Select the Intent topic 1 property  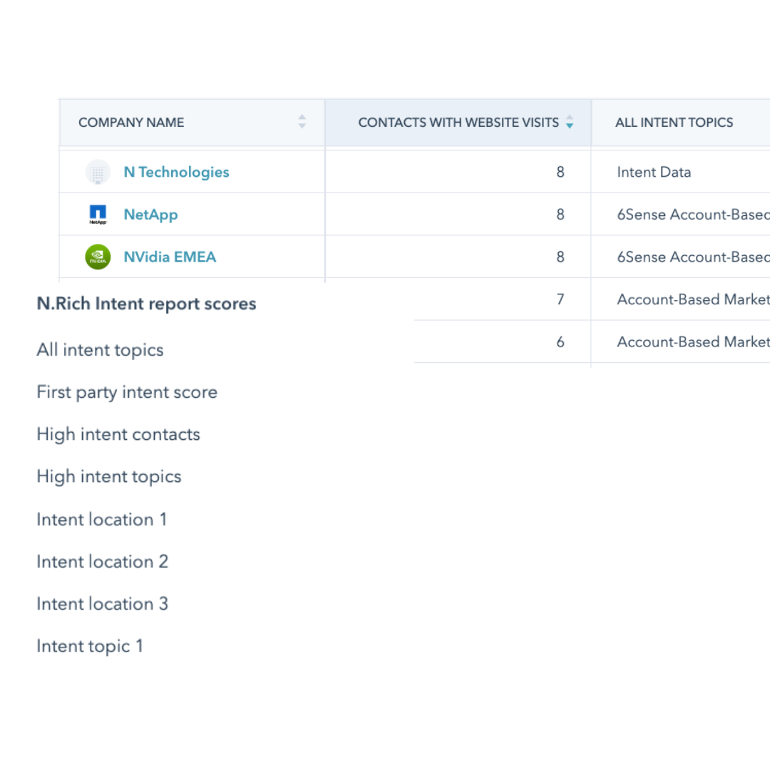click(x=90, y=646)
